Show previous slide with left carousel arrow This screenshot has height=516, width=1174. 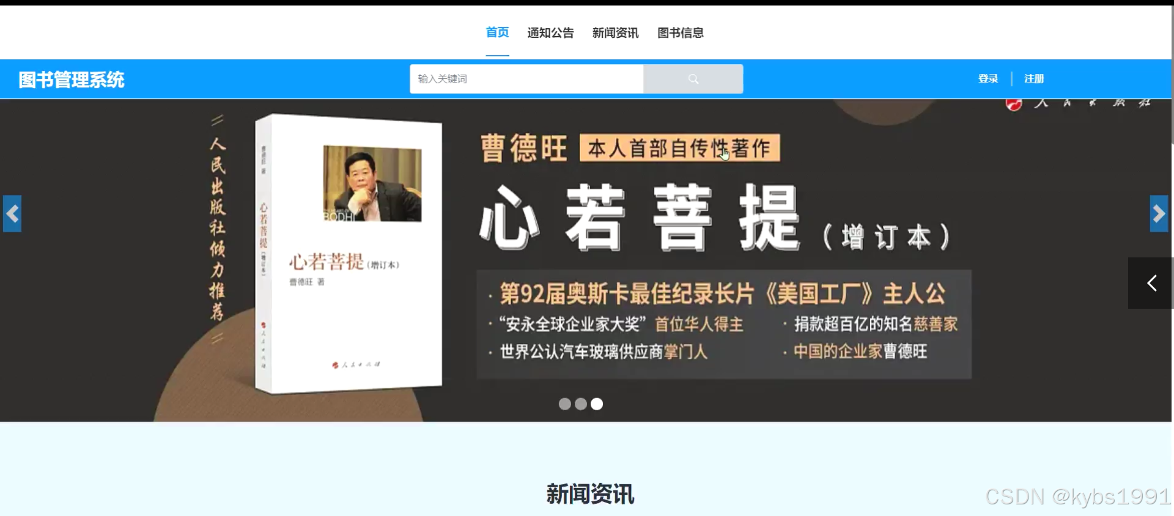(12, 213)
